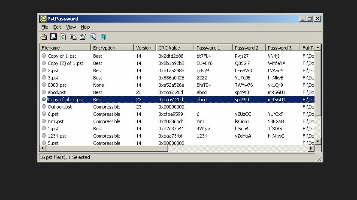The width and height of the screenshot is (357, 200).
Task: Click the magnifier find icon
Action: tap(93, 37)
